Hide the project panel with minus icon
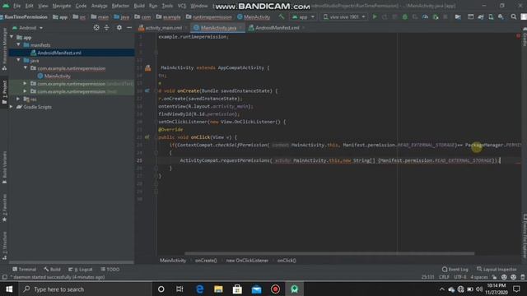 [x=129, y=28]
